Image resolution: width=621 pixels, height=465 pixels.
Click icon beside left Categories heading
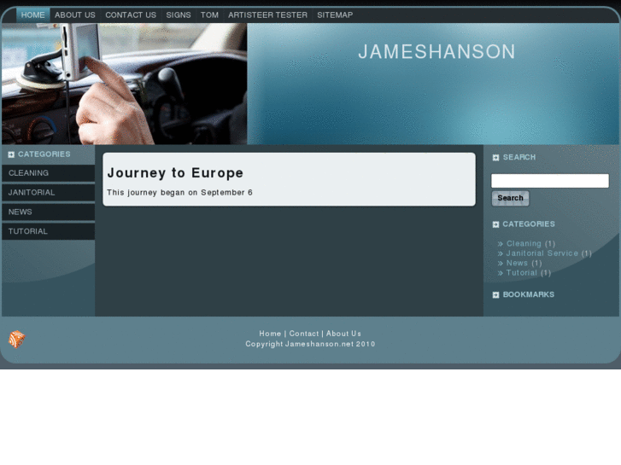tap(11, 154)
